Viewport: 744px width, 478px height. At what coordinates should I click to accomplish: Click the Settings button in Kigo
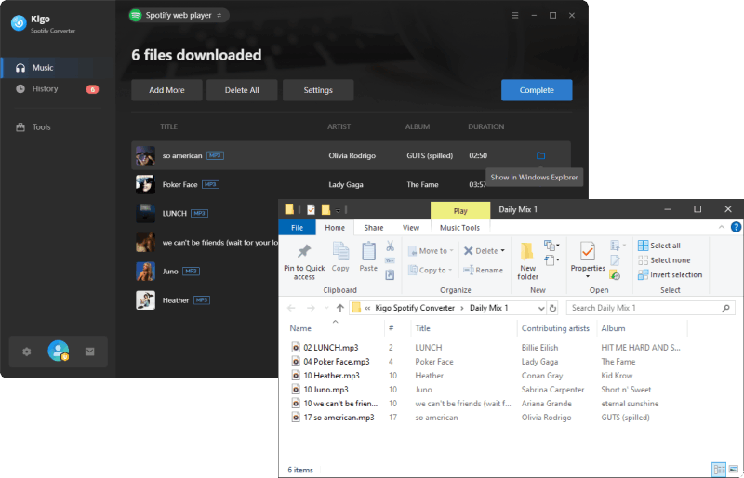tap(318, 90)
